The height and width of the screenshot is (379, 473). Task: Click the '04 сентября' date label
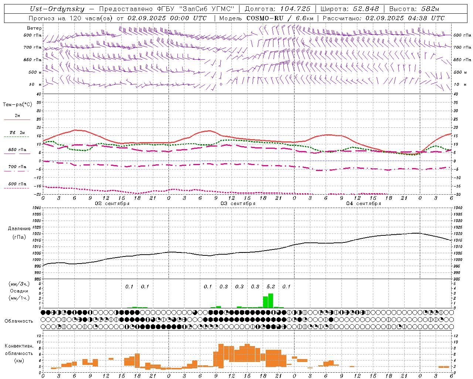(364, 204)
